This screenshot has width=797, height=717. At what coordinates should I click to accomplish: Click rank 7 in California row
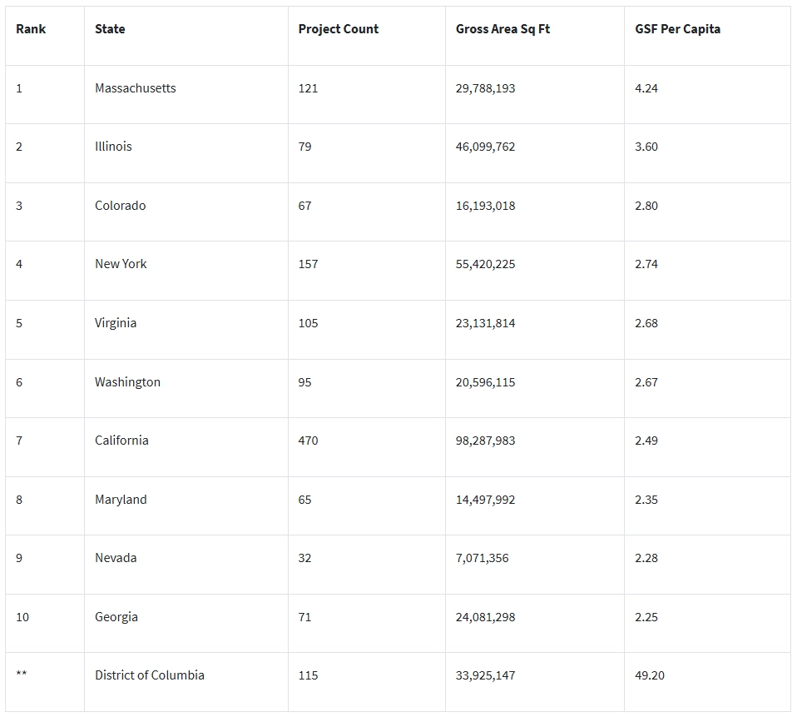tap(19, 441)
